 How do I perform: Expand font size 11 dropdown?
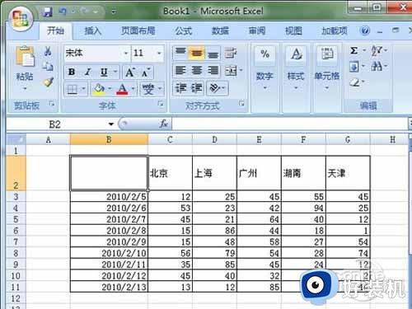[159, 53]
